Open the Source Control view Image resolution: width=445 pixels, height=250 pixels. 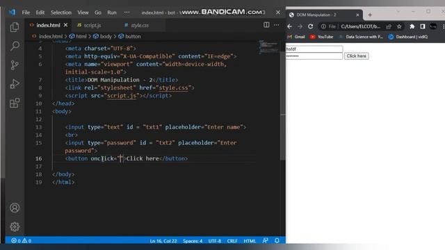[15, 65]
